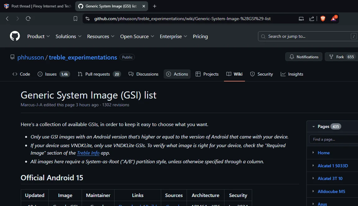
Task: Collapse the Pages 435 section
Action: tap(314, 126)
